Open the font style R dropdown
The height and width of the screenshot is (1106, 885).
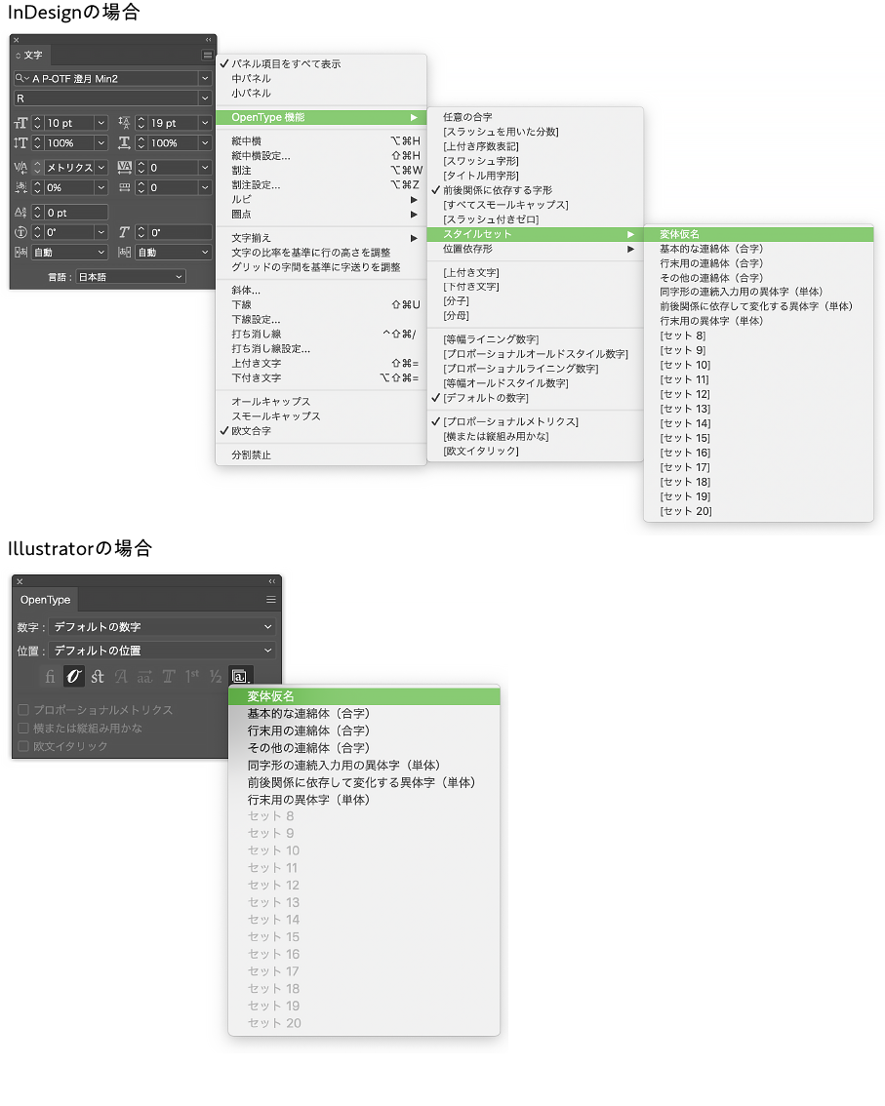[205, 99]
